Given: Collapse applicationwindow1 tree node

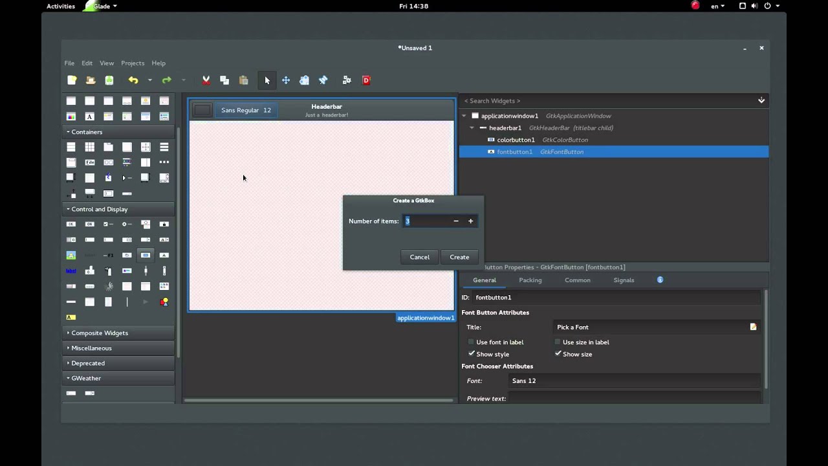Looking at the screenshot, I should coord(464,116).
